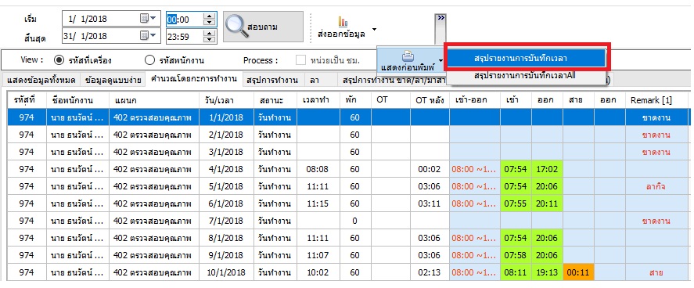Screen dimensions: 694x288
Task: Expand the ส่งออกข้อมูล dropdown arrow
Action: pos(375,30)
